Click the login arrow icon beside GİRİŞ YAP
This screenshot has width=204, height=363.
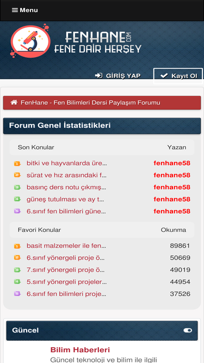(99, 76)
